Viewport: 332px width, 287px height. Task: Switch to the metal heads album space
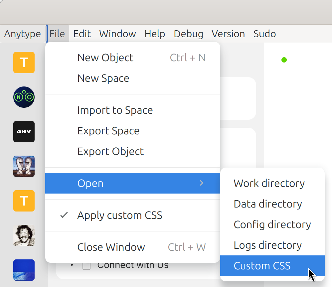(24, 166)
